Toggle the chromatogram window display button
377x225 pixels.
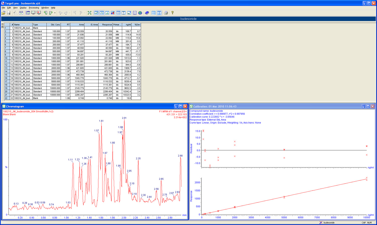click(102, 13)
